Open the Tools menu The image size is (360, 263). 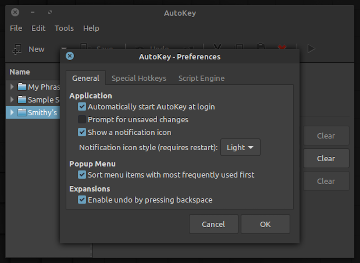[64, 28]
